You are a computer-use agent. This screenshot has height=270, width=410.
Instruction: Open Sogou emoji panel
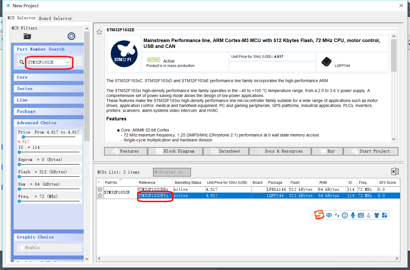click(345, 215)
